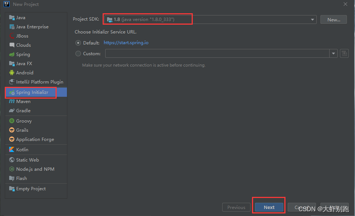This screenshot has width=355, height=216.
Task: Select the JBoss list row
Action: [36, 36]
